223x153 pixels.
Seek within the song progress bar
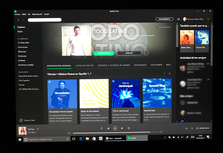[115, 132]
